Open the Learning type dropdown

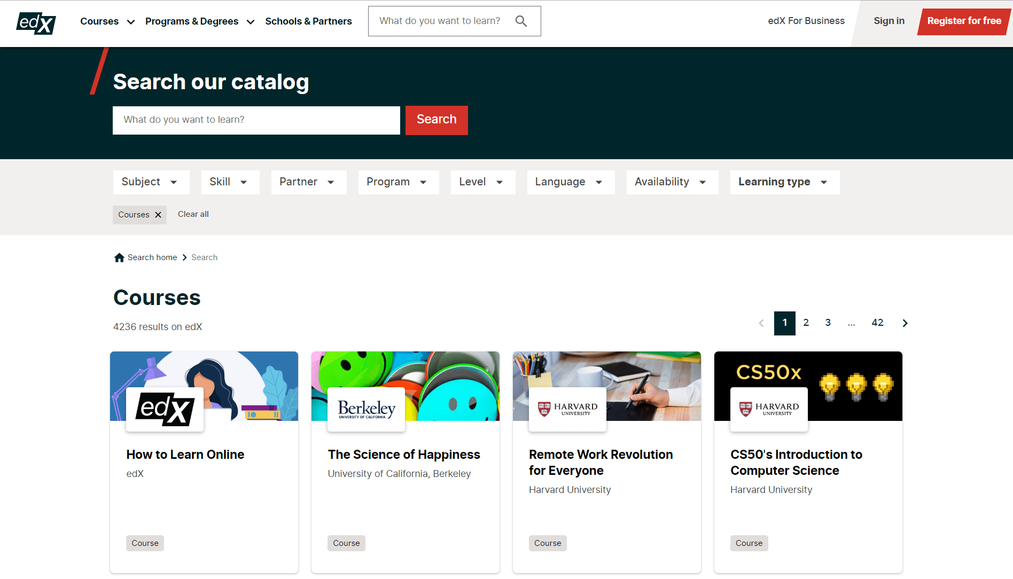click(x=784, y=182)
